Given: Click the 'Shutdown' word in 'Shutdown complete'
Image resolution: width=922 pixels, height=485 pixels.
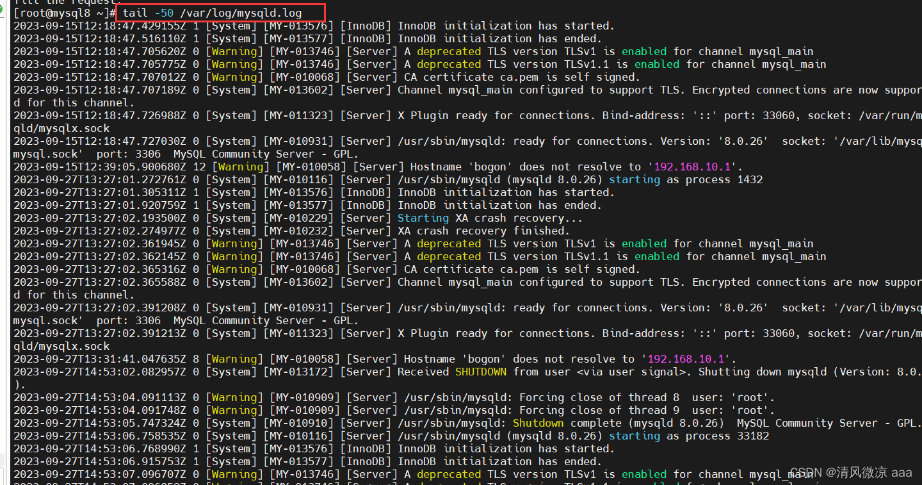Looking at the screenshot, I should coord(538,423).
